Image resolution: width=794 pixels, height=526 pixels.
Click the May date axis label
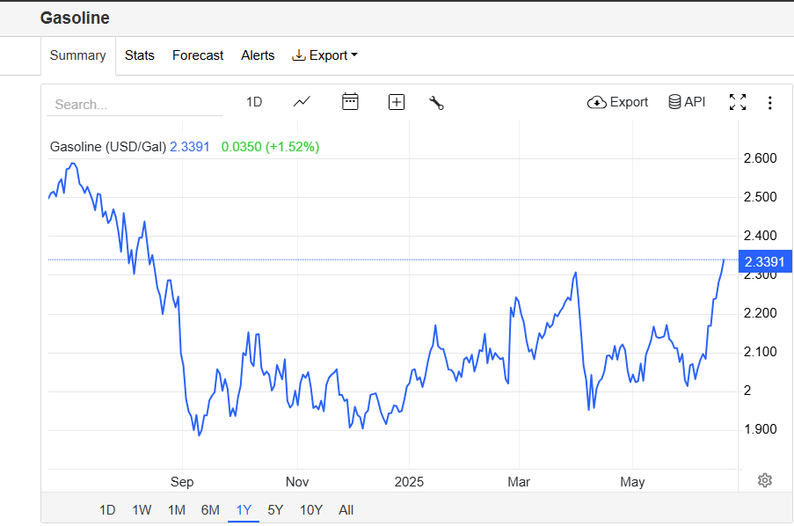pos(632,481)
